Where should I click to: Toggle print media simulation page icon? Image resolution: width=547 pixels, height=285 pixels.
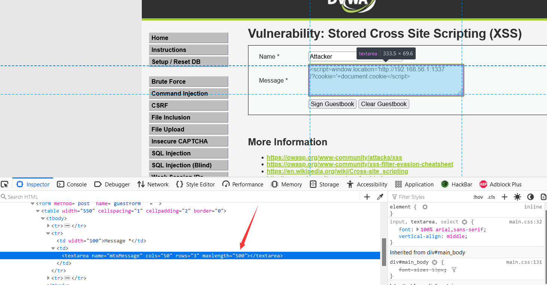[543, 197]
